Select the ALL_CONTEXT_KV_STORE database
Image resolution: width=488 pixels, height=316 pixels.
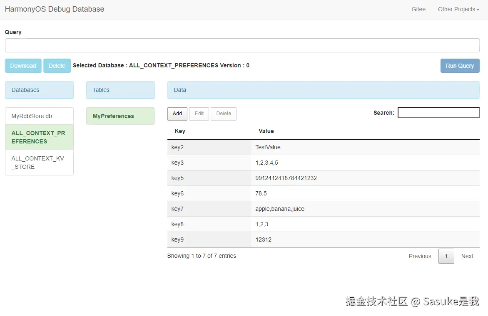39,163
